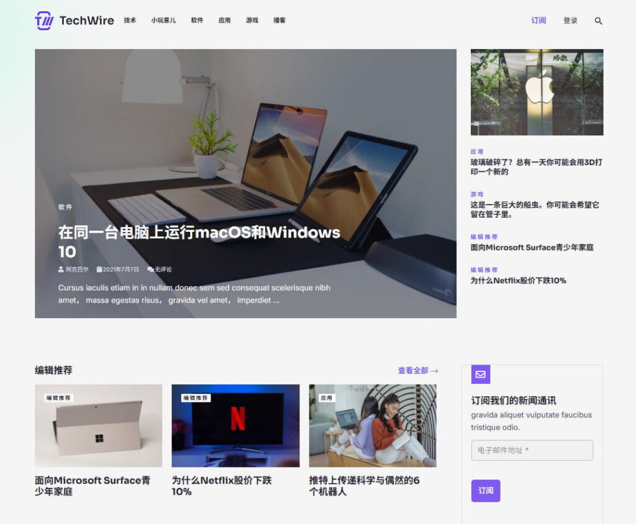Viewport: 636px width, 524px height.
Task: Click 应用 badge on the women card
Action: (x=326, y=398)
